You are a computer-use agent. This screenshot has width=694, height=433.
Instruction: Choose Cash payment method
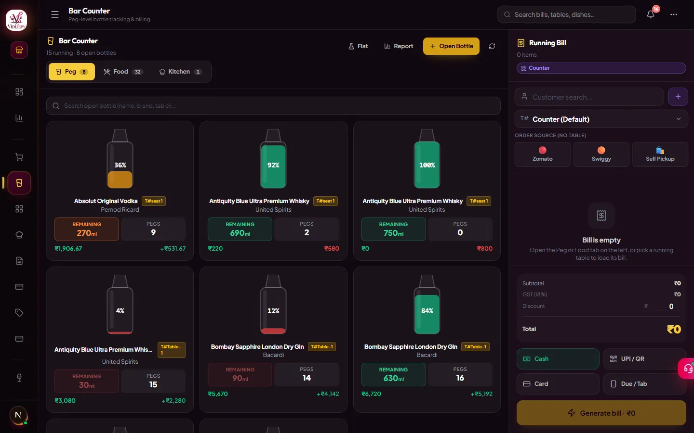coord(558,359)
